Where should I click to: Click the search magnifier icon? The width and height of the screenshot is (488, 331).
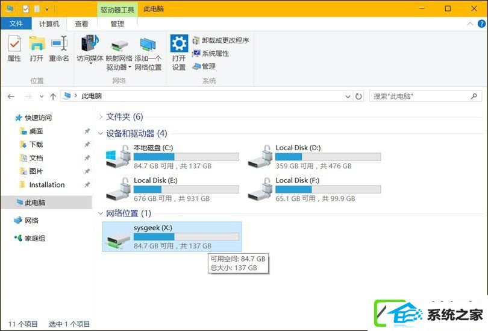[x=474, y=96]
